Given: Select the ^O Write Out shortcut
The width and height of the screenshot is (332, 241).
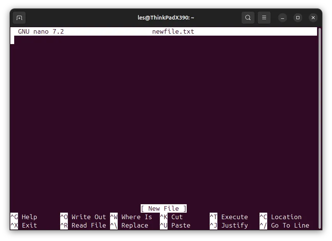Looking at the screenshot, I should pyautogui.click(x=83, y=217).
